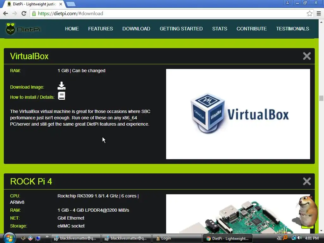Click the 'Download Image:' label

pyautogui.click(x=27, y=87)
